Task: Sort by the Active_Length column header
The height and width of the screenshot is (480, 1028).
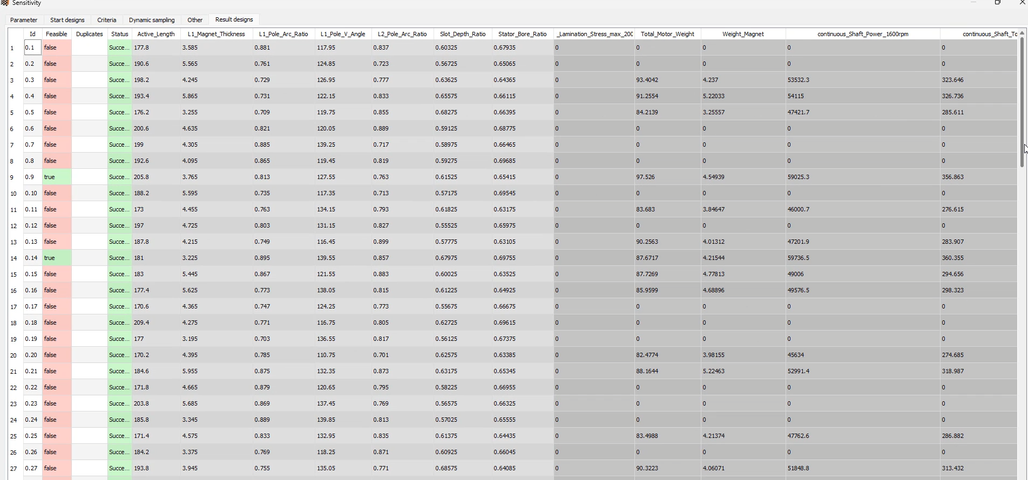Action: click(x=156, y=34)
